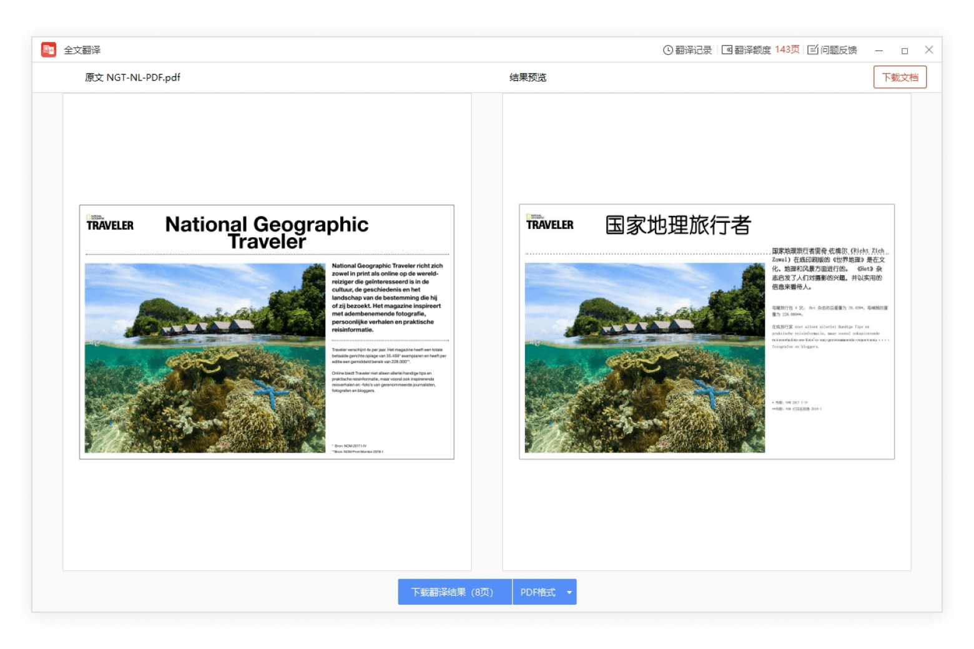Click the translated Chinese intro paragraph
The width and height of the screenshot is (974, 649).
point(829,269)
